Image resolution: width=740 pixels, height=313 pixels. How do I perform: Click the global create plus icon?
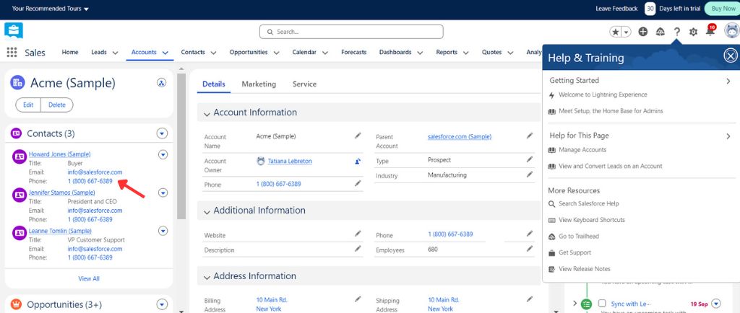point(642,32)
